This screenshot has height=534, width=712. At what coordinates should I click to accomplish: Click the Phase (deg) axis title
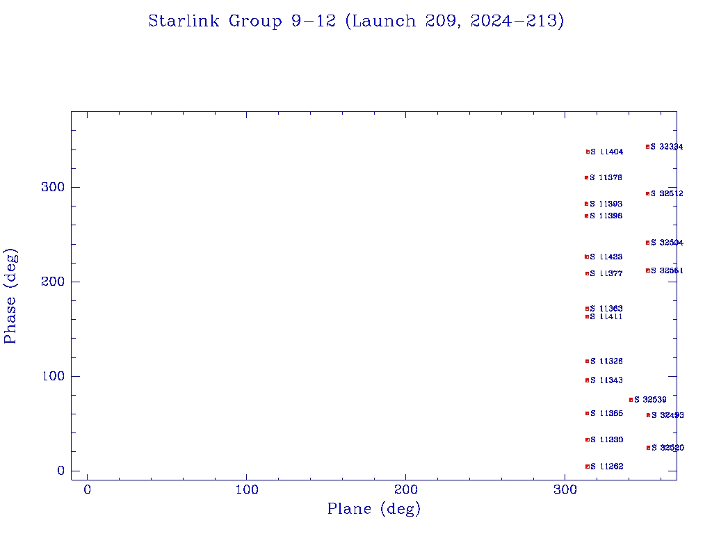click(x=10, y=296)
